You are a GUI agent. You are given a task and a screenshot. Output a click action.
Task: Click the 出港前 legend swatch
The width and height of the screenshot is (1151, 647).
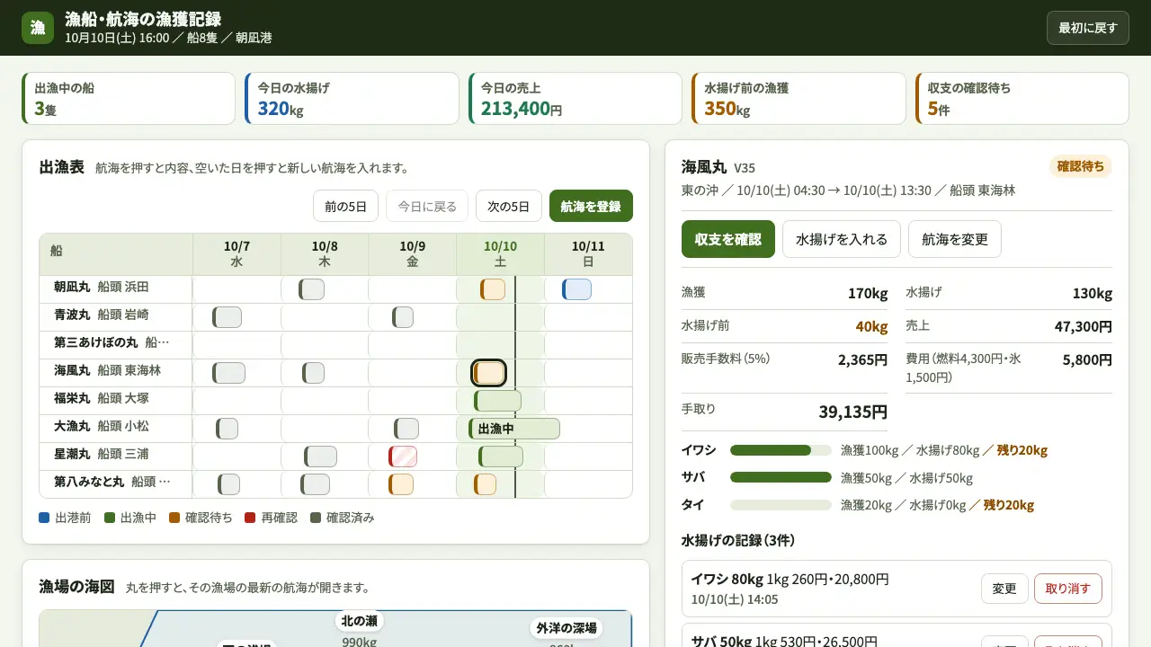[x=45, y=518]
